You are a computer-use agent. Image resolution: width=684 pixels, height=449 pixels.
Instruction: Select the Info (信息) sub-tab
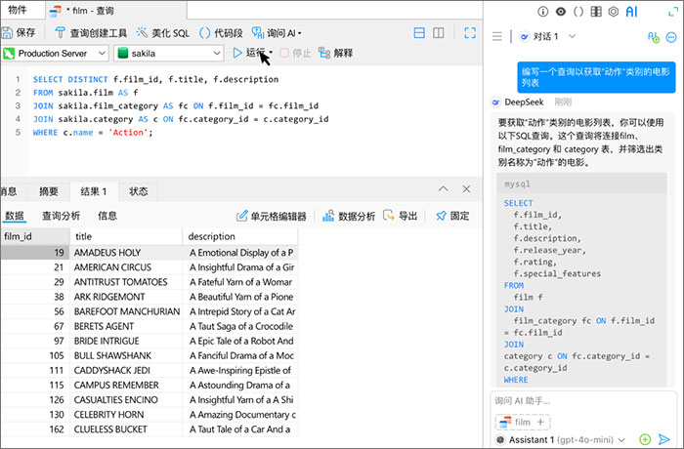[107, 216]
